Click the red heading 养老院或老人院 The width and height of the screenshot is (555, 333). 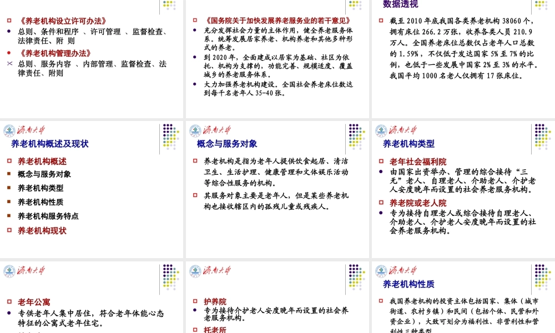click(418, 203)
